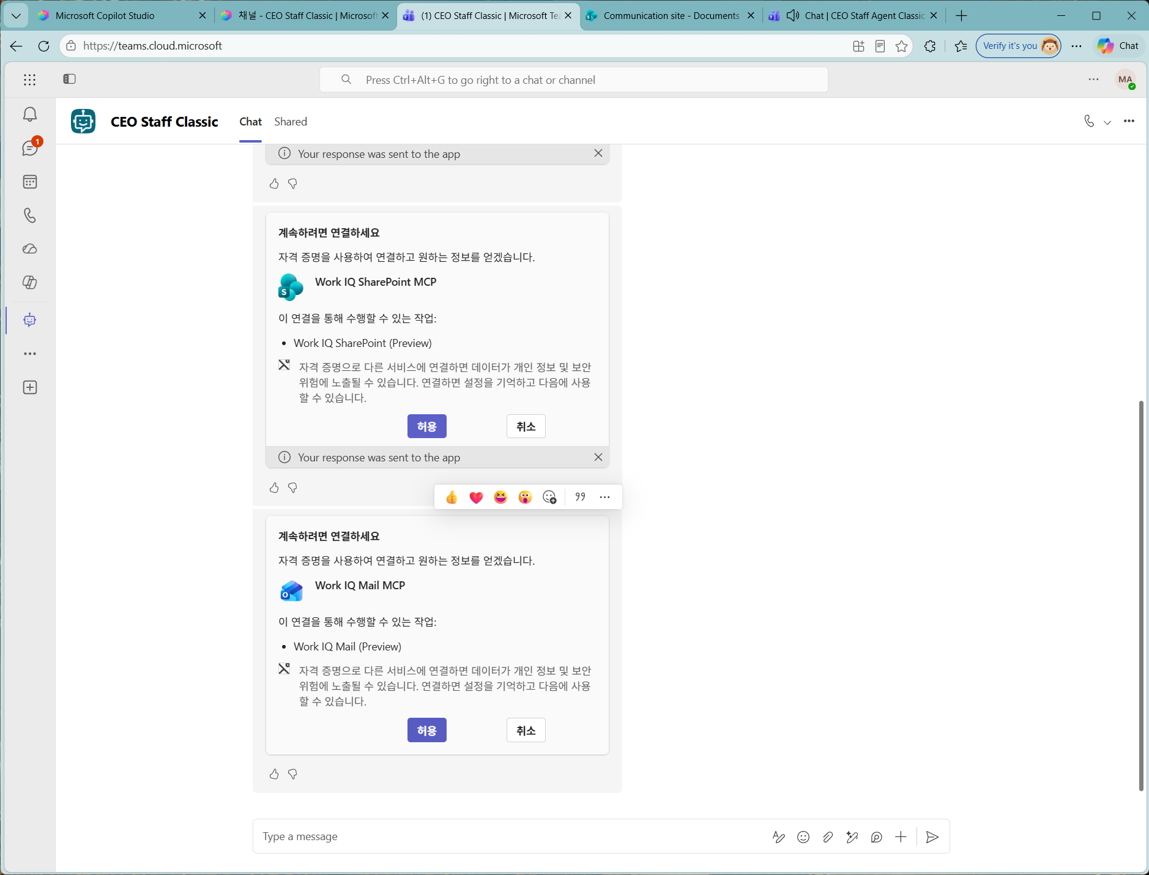Click the chat vertical scrollbar
Screen dimensions: 1149x875
coord(1141,595)
